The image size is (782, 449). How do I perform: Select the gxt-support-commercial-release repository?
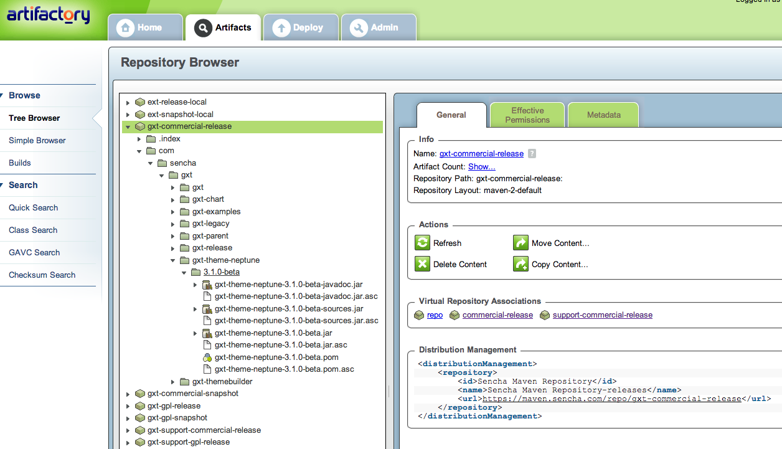(204, 430)
